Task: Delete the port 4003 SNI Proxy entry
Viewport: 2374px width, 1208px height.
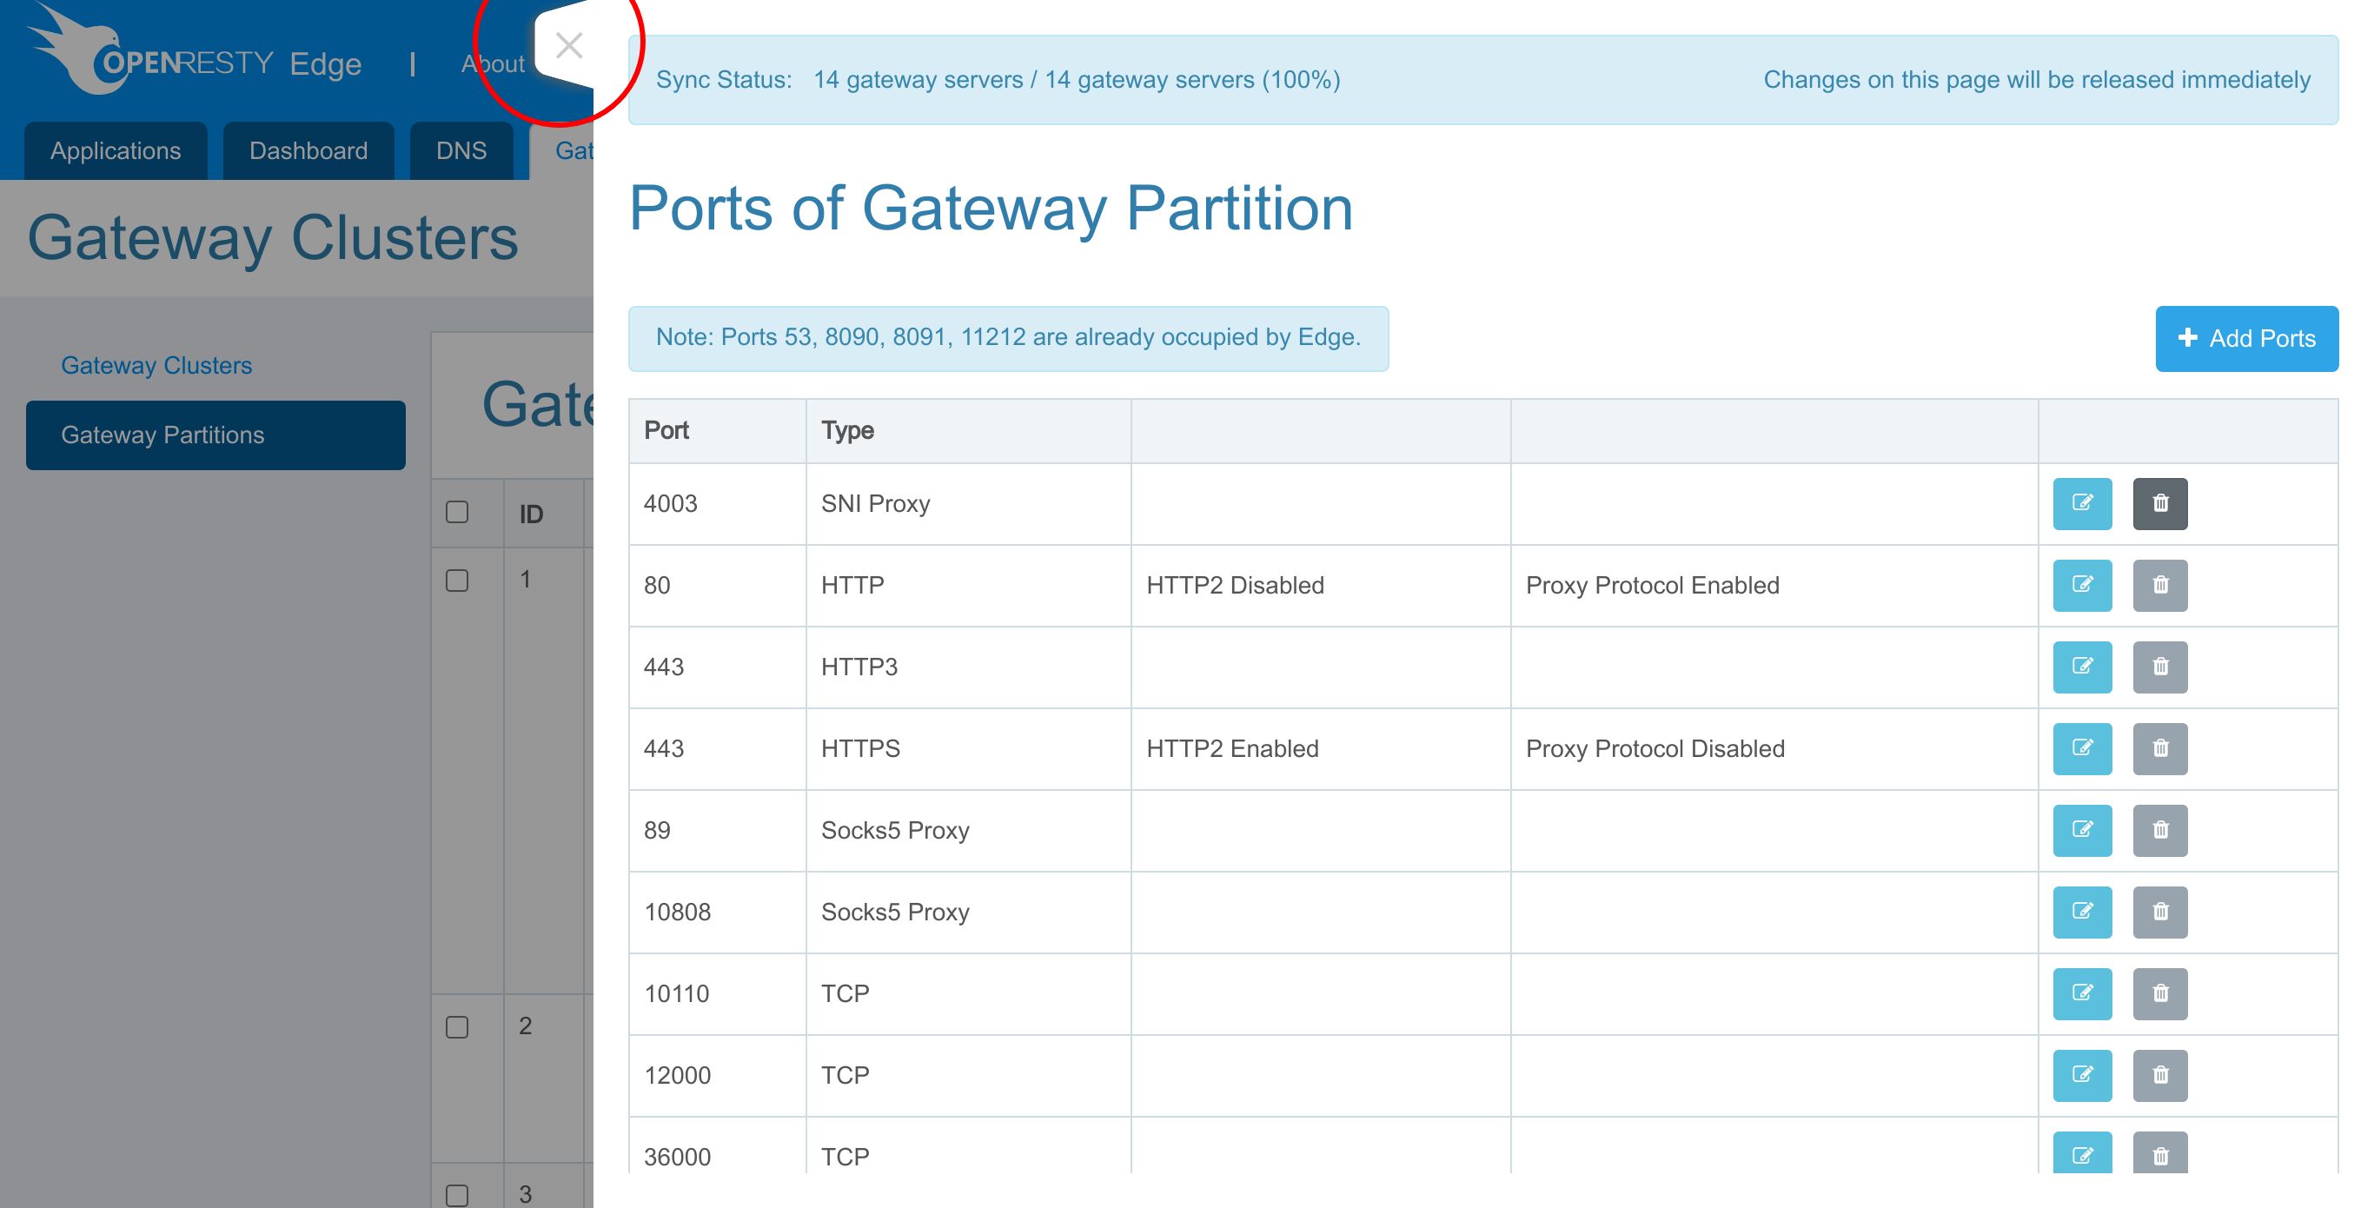Action: pos(2159,503)
